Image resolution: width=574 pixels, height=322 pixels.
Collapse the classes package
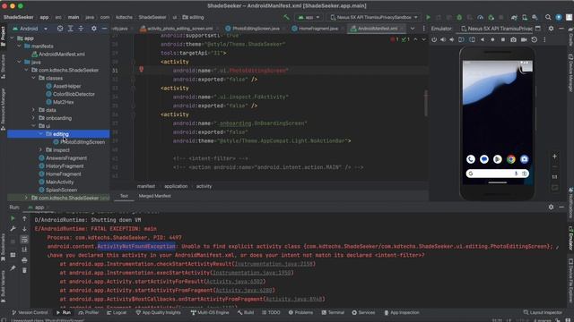(x=34, y=78)
